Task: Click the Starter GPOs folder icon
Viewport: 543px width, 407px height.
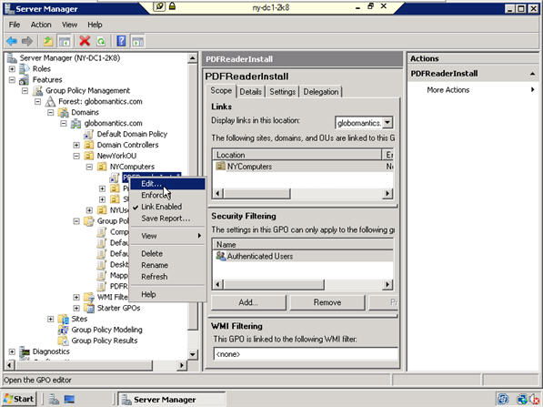Action: pos(89,308)
